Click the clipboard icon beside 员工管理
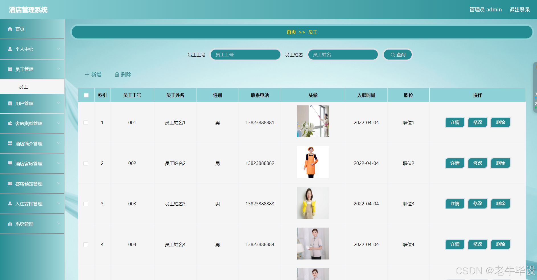Image resolution: width=537 pixels, height=280 pixels. (x=10, y=69)
